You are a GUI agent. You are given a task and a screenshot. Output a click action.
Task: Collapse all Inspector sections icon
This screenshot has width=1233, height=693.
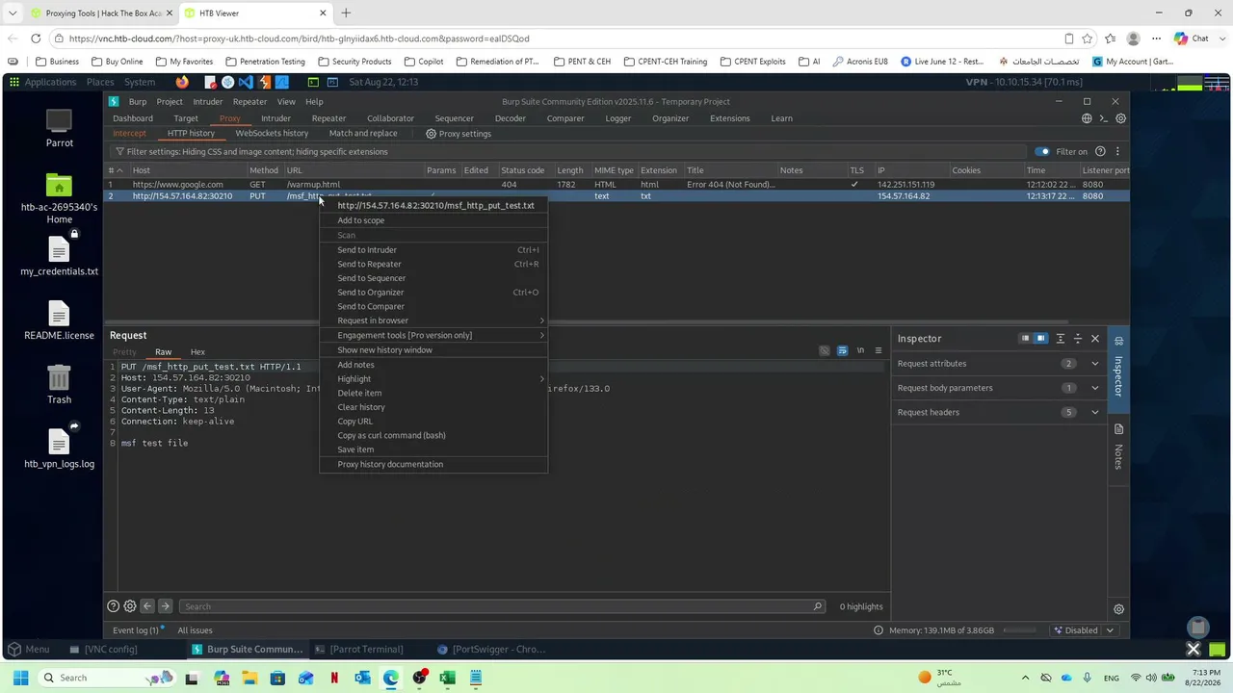(1078, 339)
